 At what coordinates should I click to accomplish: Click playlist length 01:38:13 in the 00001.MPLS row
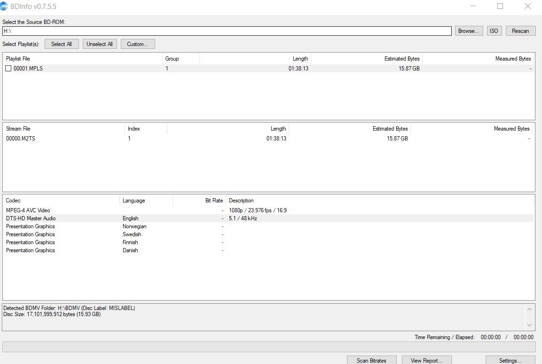(x=298, y=69)
